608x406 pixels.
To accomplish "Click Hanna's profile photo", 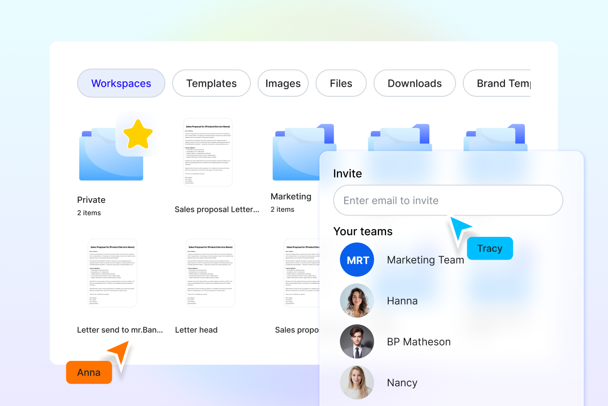I will pos(357,301).
